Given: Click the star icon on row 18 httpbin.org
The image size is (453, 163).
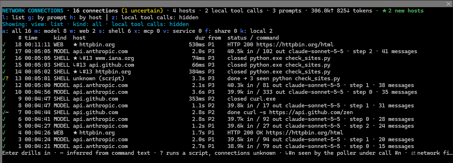Looking at the screenshot, I should point(75,45).
